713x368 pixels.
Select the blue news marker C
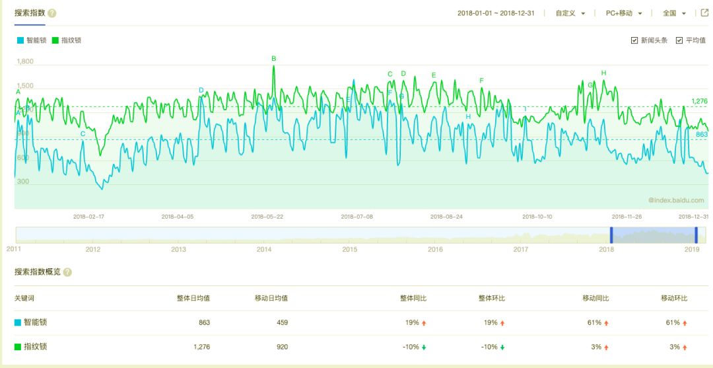pyautogui.click(x=83, y=134)
